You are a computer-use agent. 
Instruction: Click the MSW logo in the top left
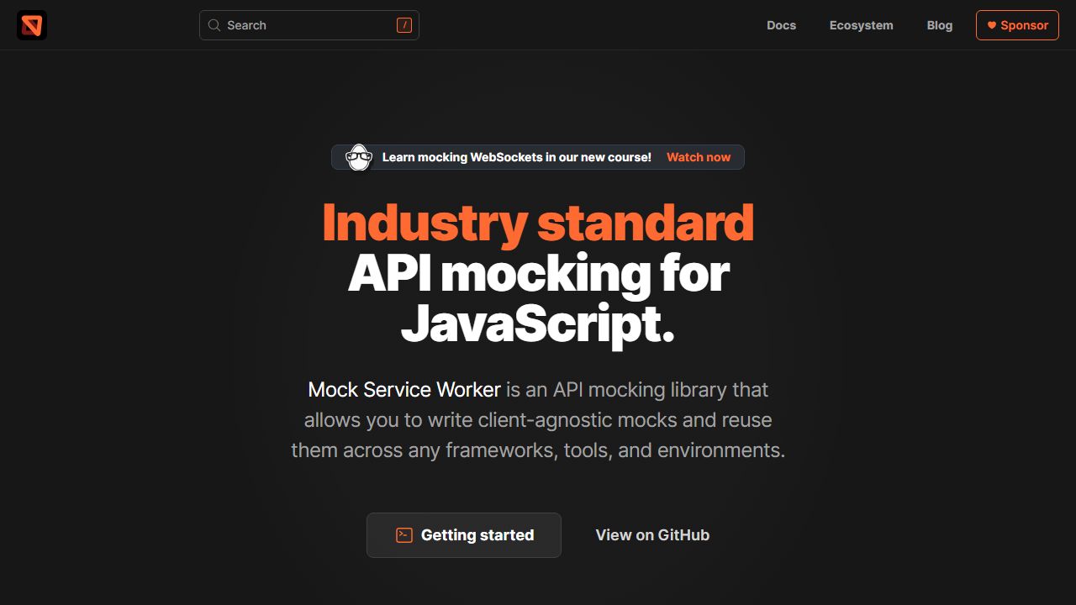(30, 25)
